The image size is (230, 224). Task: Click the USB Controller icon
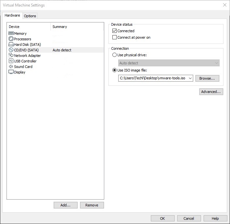pyautogui.click(x=11, y=61)
